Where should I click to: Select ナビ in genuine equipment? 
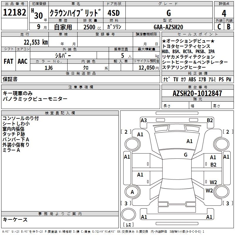167,79
